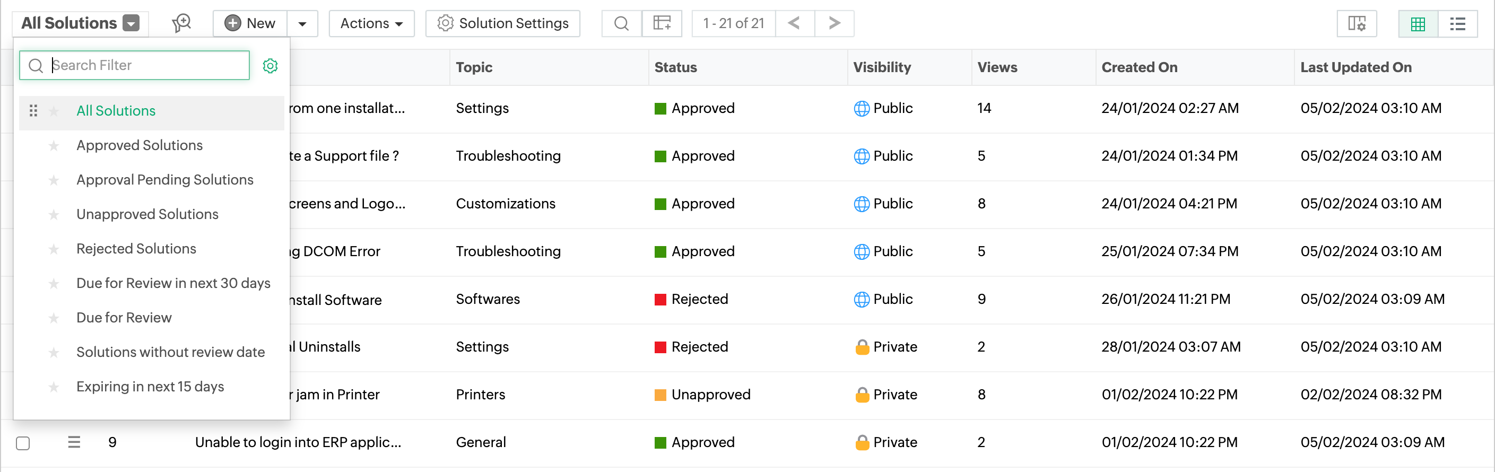Expand the New button dropdown arrow
The width and height of the screenshot is (1495, 472).
point(302,24)
